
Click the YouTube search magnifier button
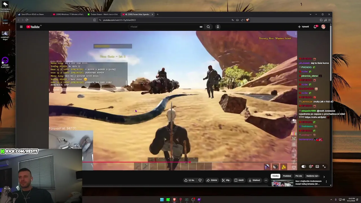[208, 27]
